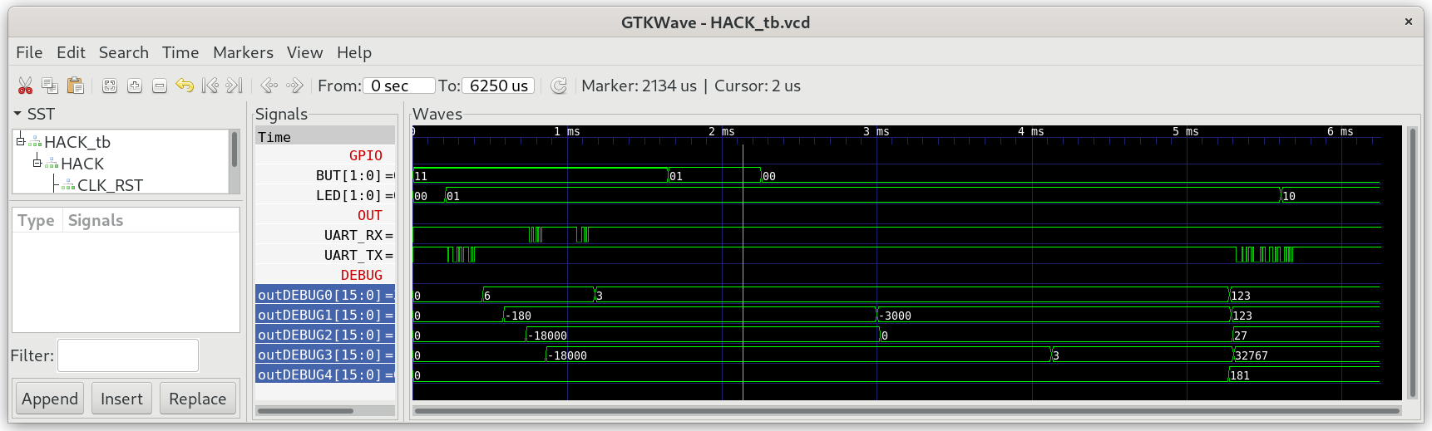Open the Markers menu
This screenshot has height=431, width=1432.
(243, 52)
